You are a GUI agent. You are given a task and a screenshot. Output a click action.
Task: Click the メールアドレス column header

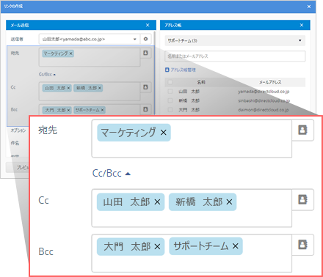pos(270,82)
